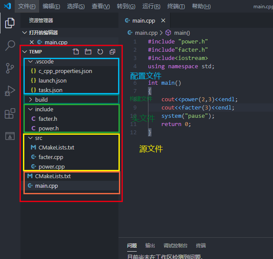The width and height of the screenshot is (273, 259).
Task: Refresh the TEMP explorer tree
Action: [100, 52]
